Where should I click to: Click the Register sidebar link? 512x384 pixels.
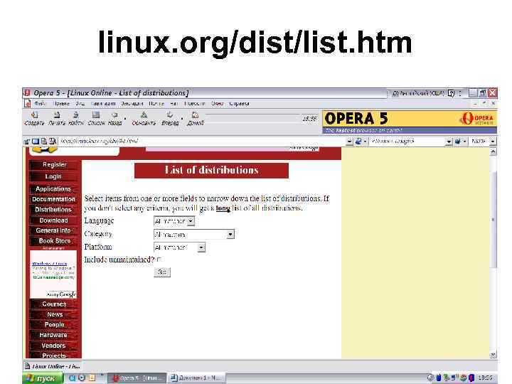tap(54, 165)
